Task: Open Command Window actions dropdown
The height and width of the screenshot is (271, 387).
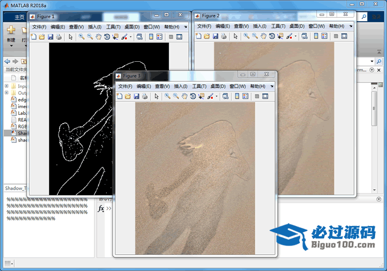Action: coord(378,199)
